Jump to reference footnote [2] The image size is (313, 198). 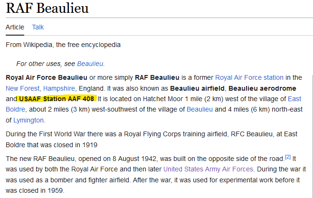[x=287, y=156]
